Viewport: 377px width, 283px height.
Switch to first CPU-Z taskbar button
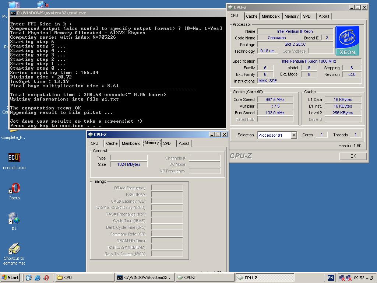[x=205, y=277]
